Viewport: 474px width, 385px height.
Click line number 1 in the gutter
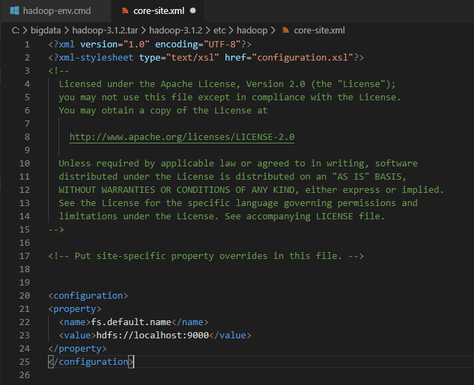[27, 44]
